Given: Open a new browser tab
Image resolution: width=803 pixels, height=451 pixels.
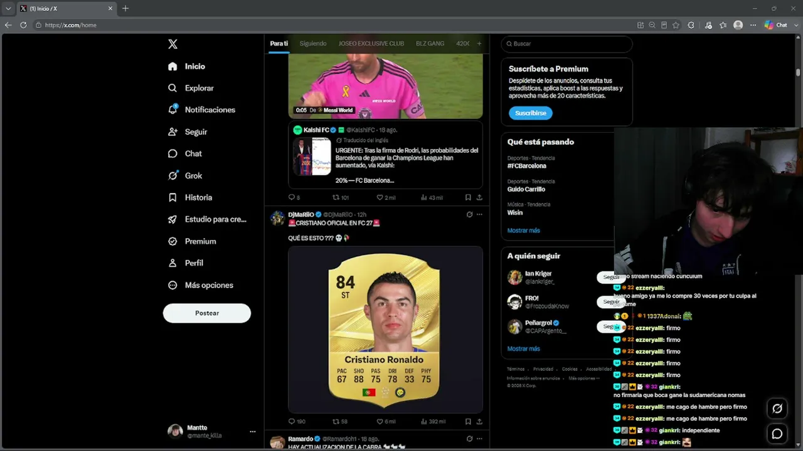Looking at the screenshot, I should click(125, 8).
